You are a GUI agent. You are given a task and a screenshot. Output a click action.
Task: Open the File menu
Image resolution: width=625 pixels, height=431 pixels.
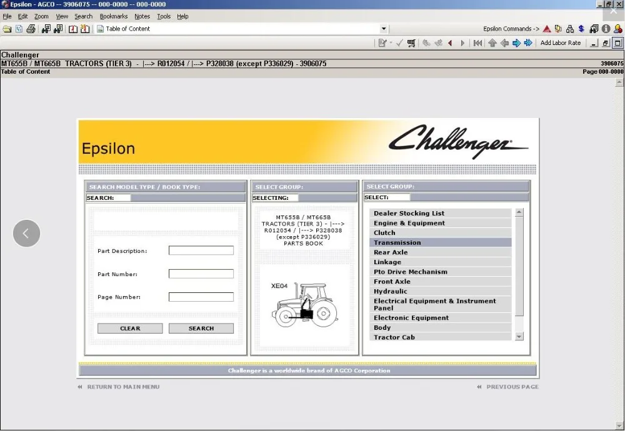[x=7, y=16]
